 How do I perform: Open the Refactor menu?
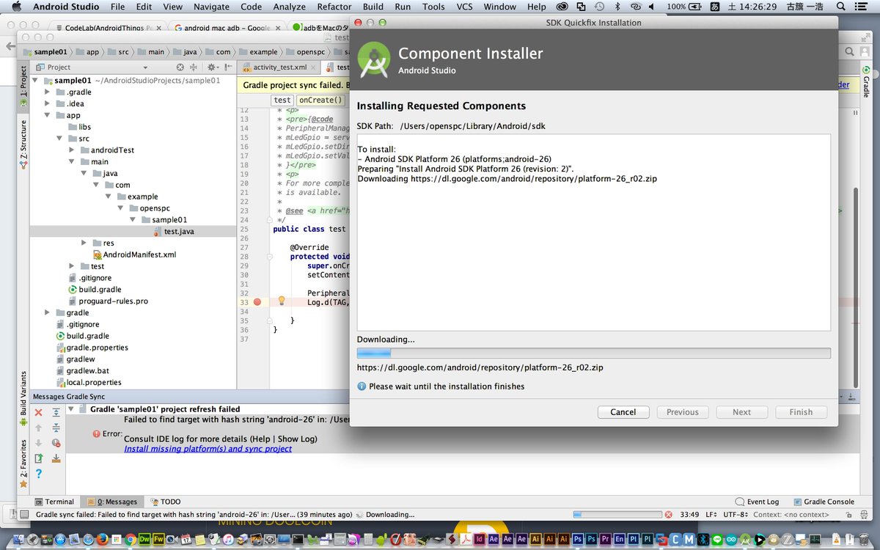point(334,7)
